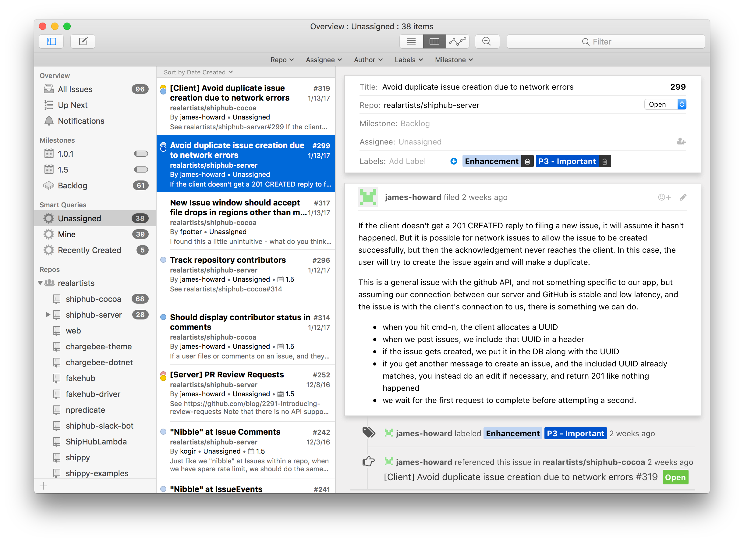Open Notifications in sidebar
The width and height of the screenshot is (744, 542).
[95, 121]
